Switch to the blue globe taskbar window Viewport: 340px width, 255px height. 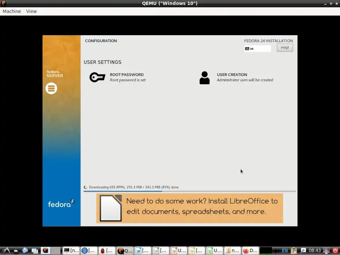[x=89, y=251]
